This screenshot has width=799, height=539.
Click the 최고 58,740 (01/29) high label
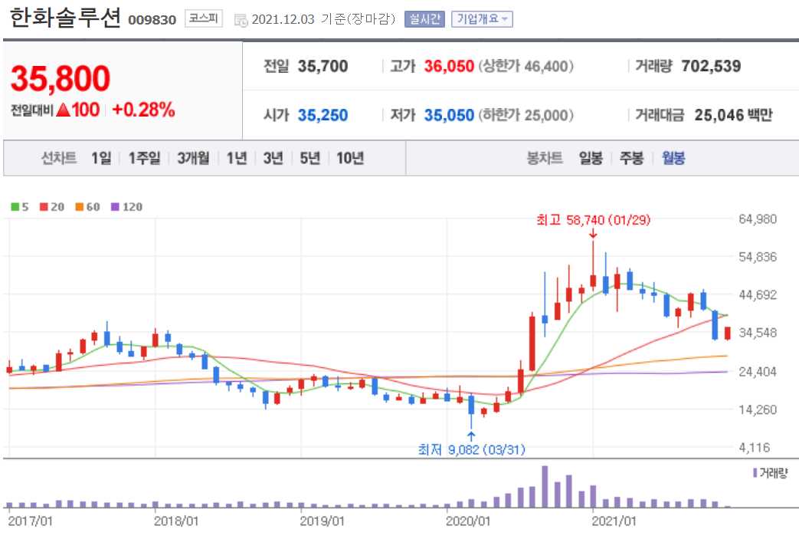coord(593,220)
